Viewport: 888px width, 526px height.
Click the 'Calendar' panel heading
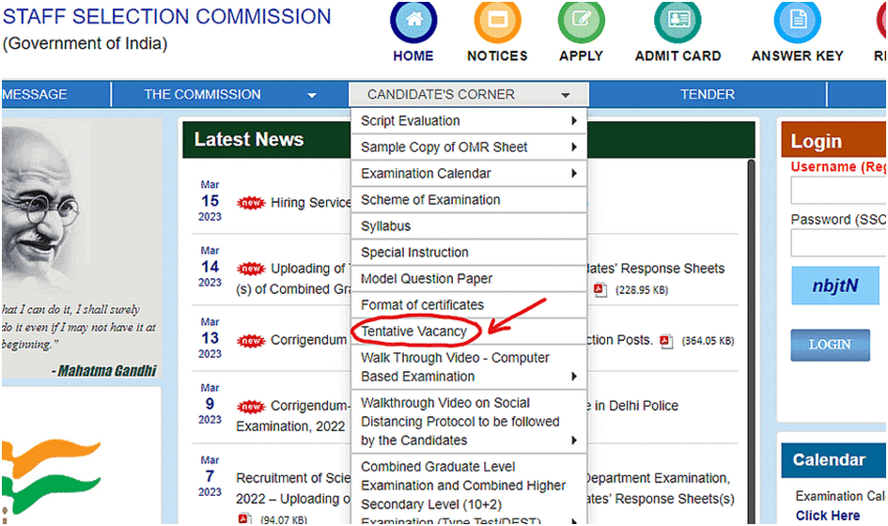[x=829, y=459]
